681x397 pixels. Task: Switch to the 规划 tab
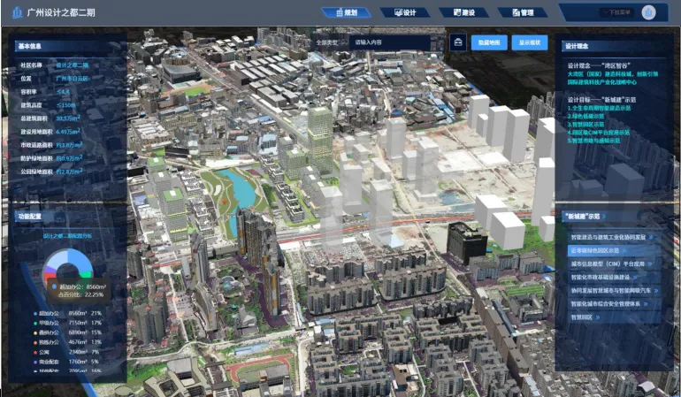tap(346, 13)
